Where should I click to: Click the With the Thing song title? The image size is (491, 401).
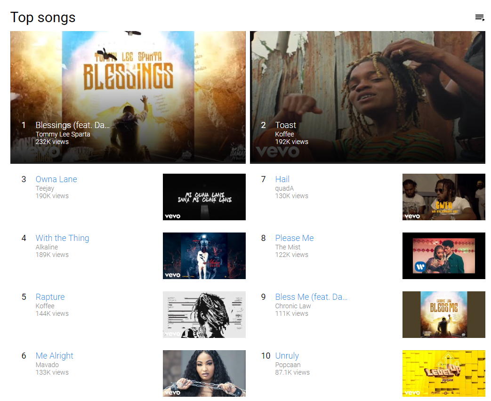(x=62, y=238)
